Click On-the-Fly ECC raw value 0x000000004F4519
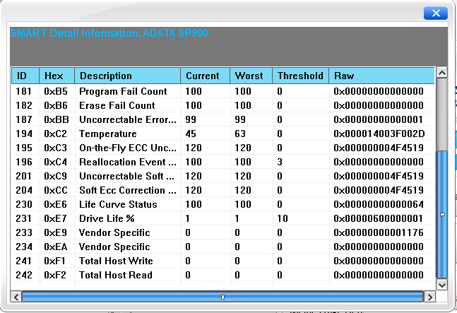This screenshot has height=313, width=457. pos(379,148)
